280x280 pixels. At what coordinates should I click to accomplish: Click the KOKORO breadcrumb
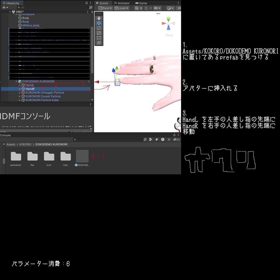click(x=25, y=144)
